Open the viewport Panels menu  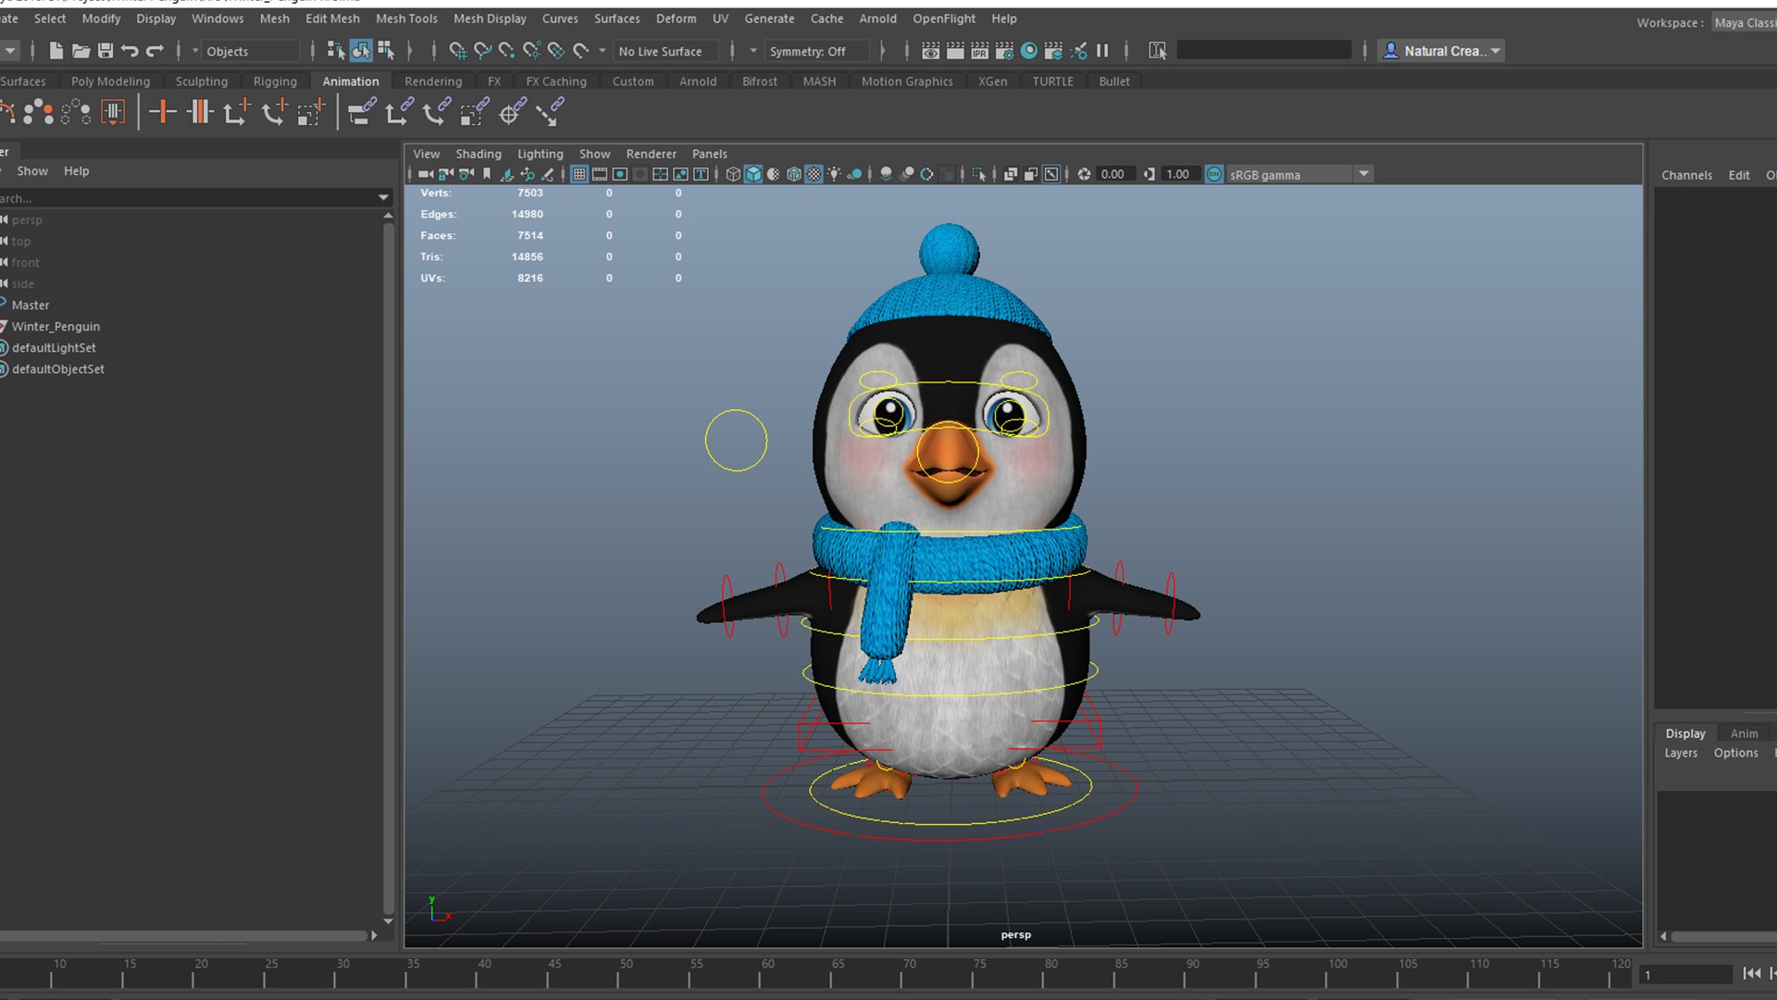click(x=709, y=154)
